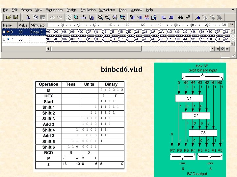
Task: Select the B signal value 38
Action: pos(20,32)
